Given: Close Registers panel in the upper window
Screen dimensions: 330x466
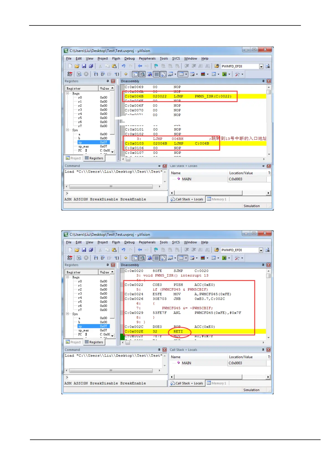Looking at the screenshot, I should pos(113,81).
